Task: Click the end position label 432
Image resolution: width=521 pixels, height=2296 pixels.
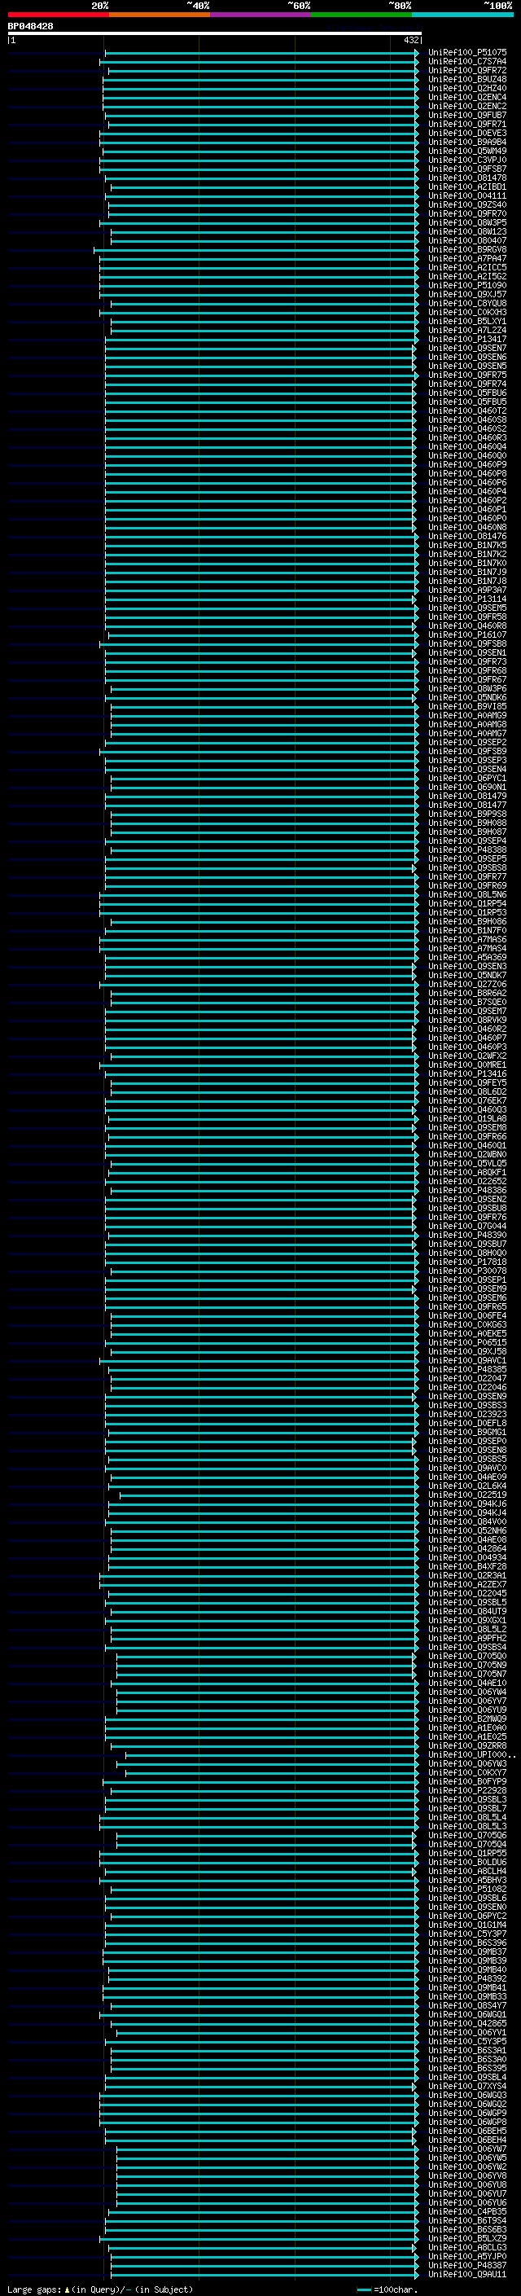Action: click(410, 40)
